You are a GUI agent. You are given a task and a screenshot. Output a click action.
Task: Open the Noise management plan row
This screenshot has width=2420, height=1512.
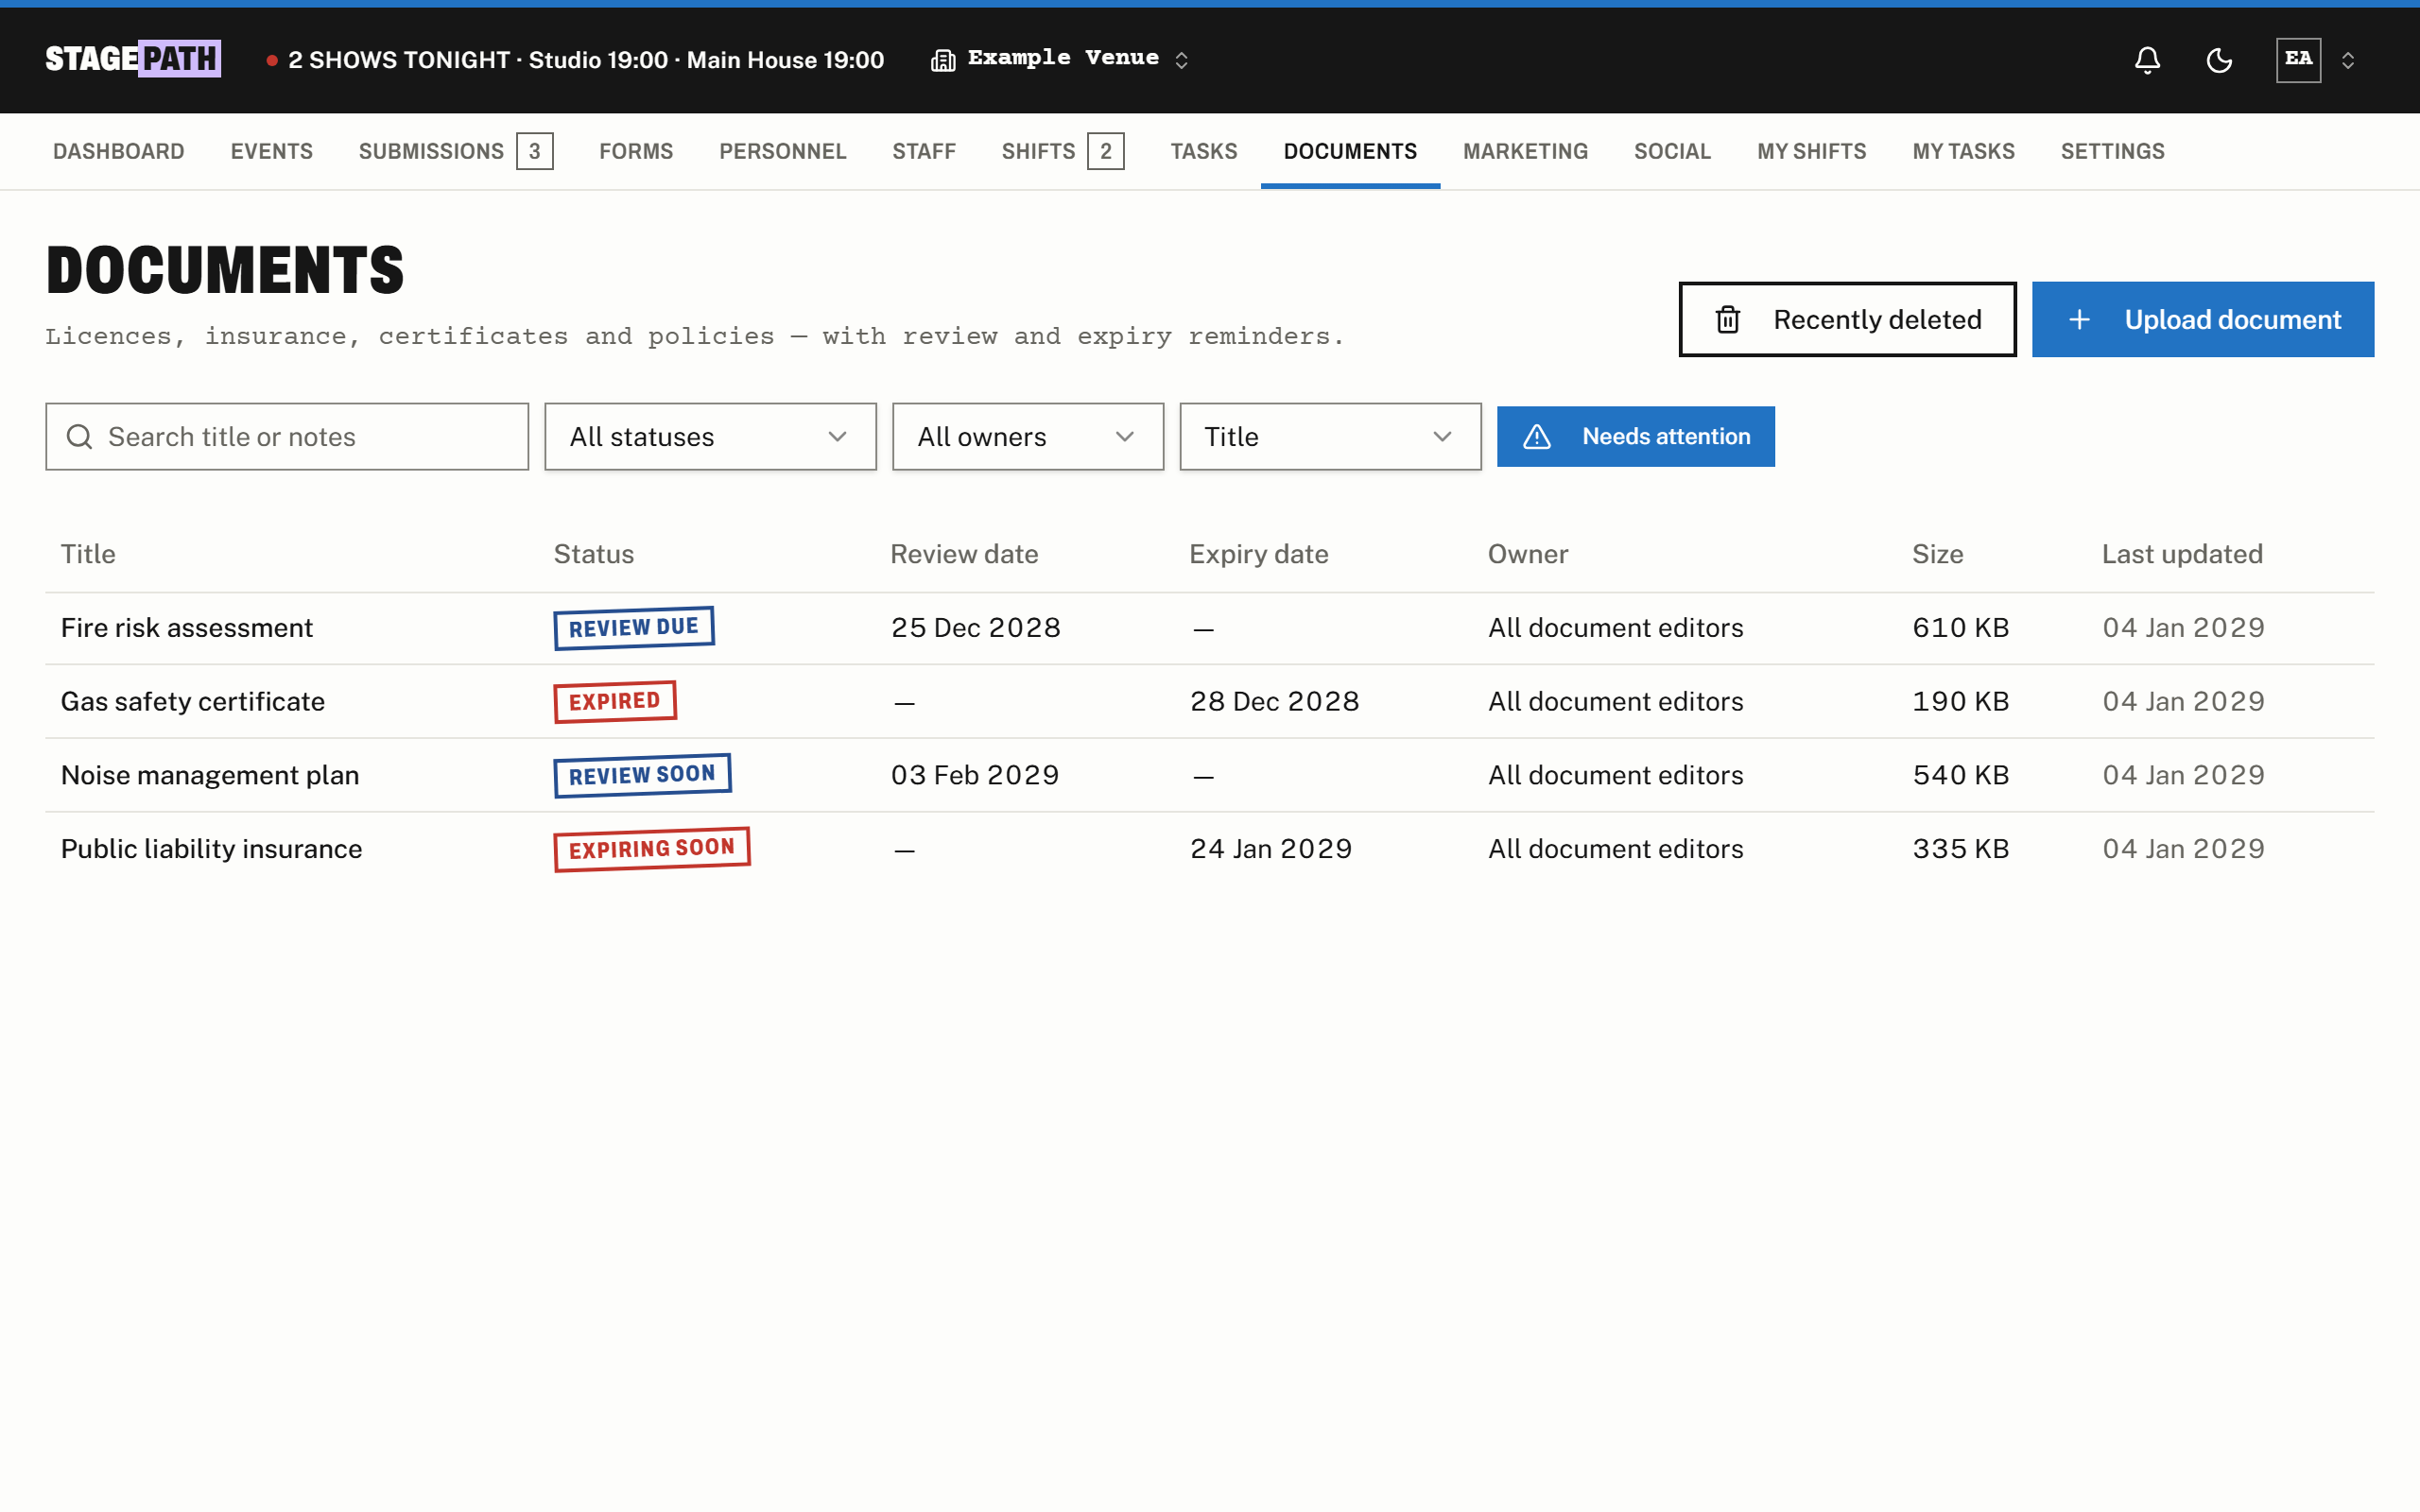click(1209, 775)
